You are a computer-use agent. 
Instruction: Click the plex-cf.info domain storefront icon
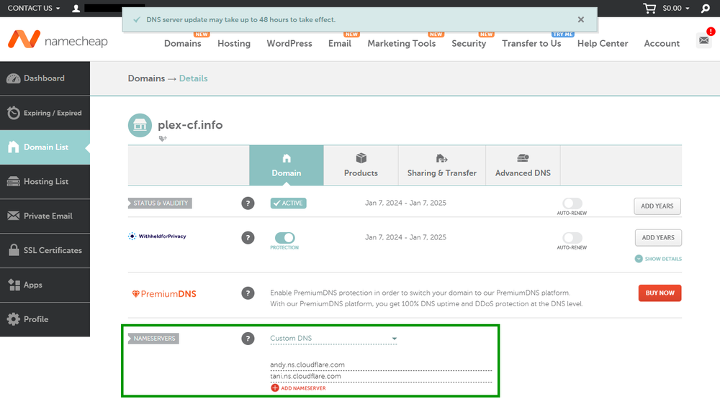point(140,125)
